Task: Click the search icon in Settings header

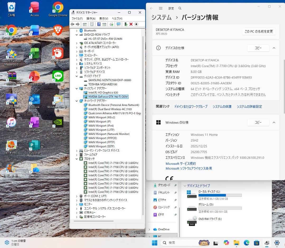Action: (180, 8)
